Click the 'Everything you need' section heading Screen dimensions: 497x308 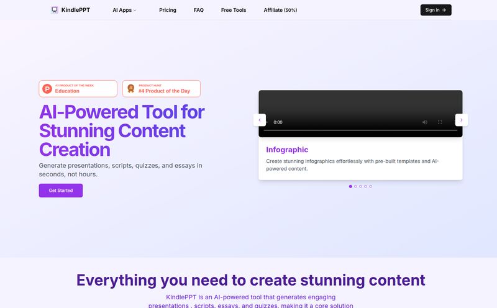[251, 281]
